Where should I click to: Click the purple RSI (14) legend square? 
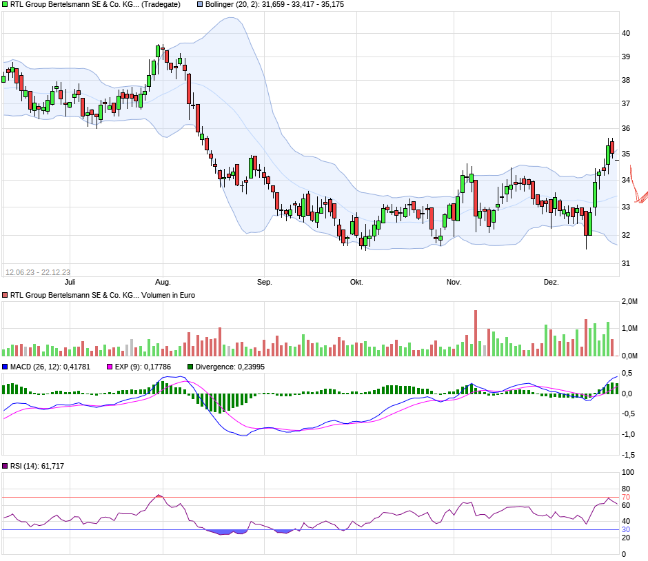point(5,467)
